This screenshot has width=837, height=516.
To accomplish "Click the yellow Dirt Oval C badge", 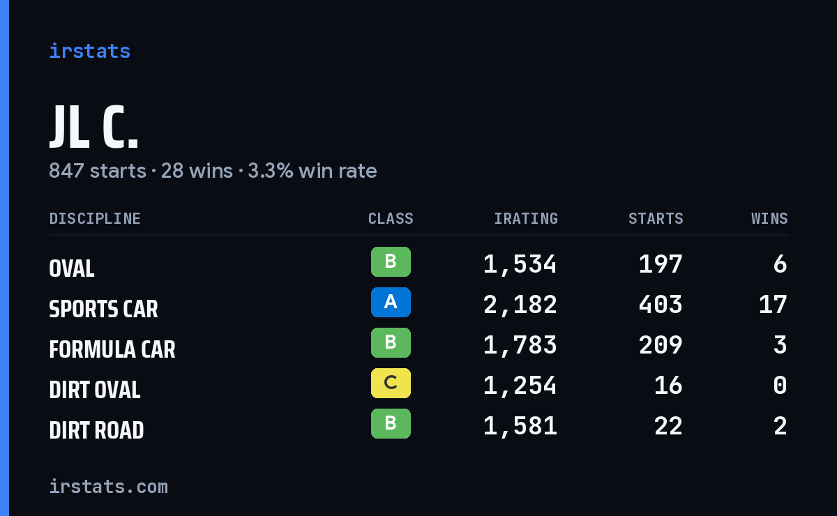I will (x=391, y=383).
